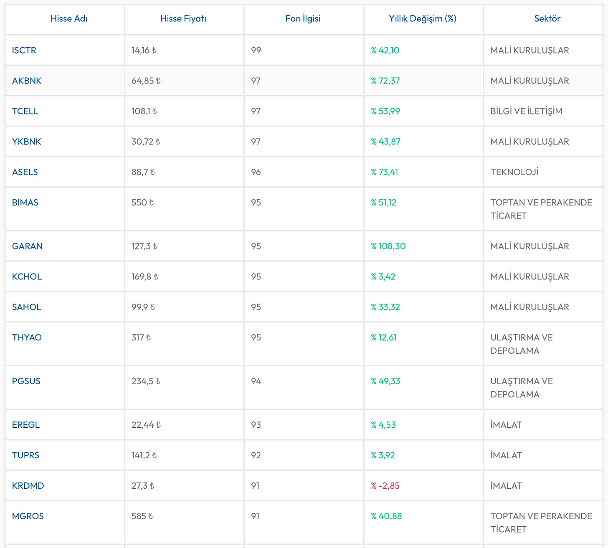
Task: Select the GARAN stock link
Action: (27, 246)
